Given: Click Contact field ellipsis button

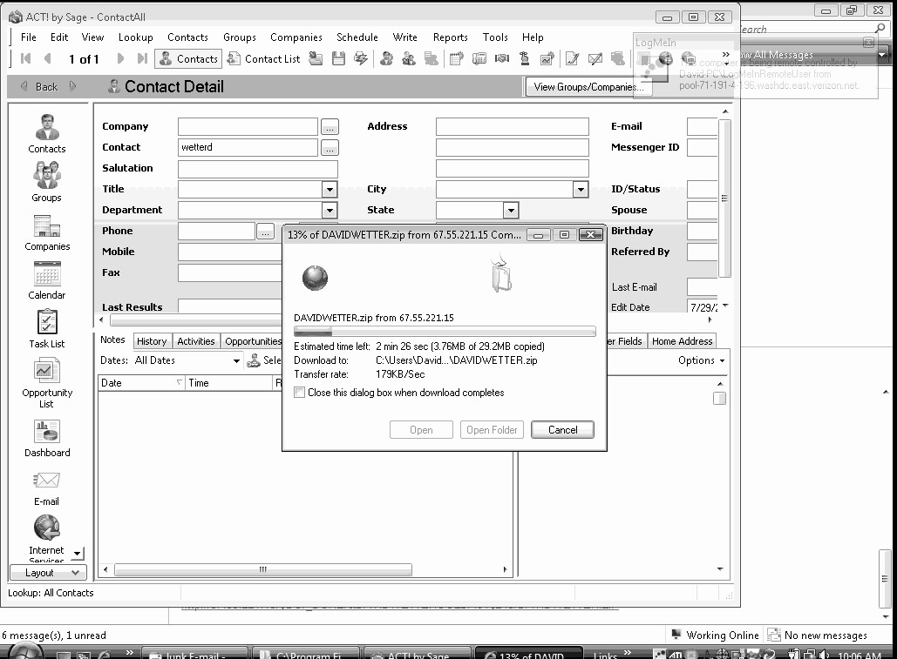Looking at the screenshot, I should point(330,148).
